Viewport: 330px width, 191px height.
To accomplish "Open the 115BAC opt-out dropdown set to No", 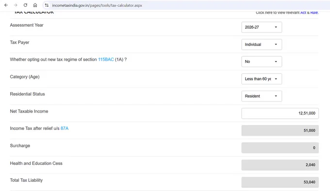I will (262, 62).
